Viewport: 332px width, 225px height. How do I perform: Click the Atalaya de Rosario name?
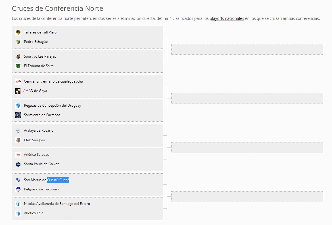click(39, 131)
